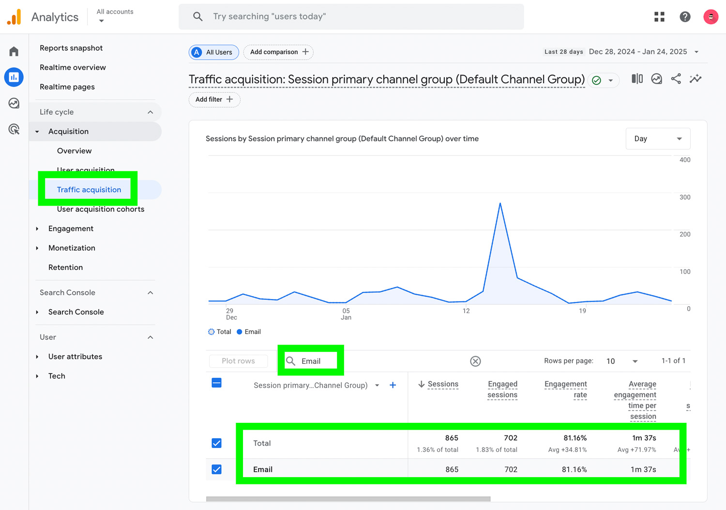The width and height of the screenshot is (726, 510).
Task: Click Add filter button
Action: click(x=214, y=100)
